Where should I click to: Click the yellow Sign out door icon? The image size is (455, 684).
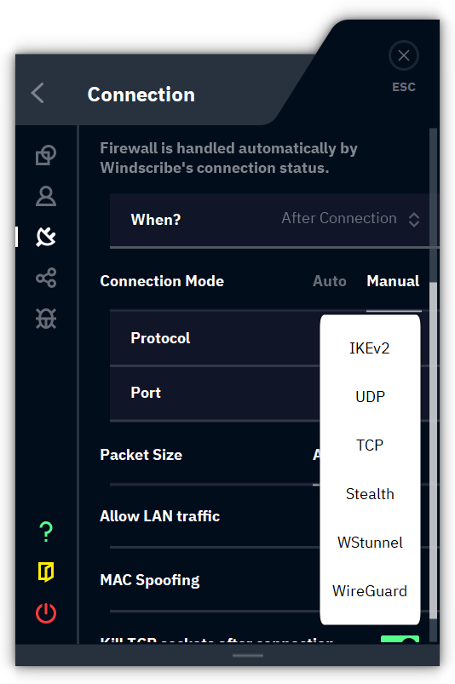tap(46, 572)
